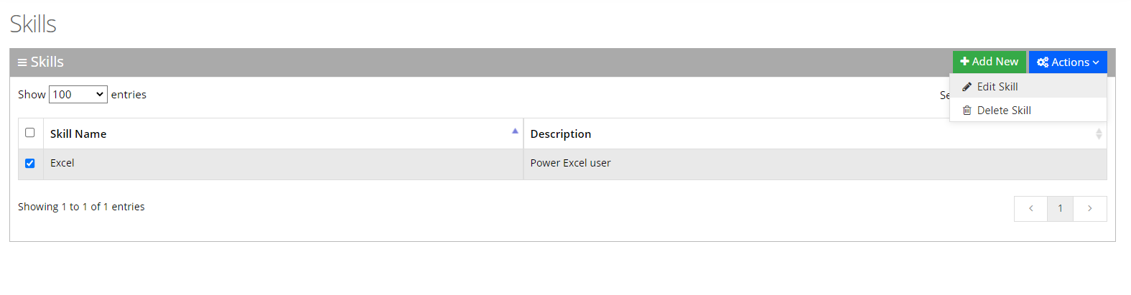
Task: Go to next page with right chevron
Action: (1089, 209)
